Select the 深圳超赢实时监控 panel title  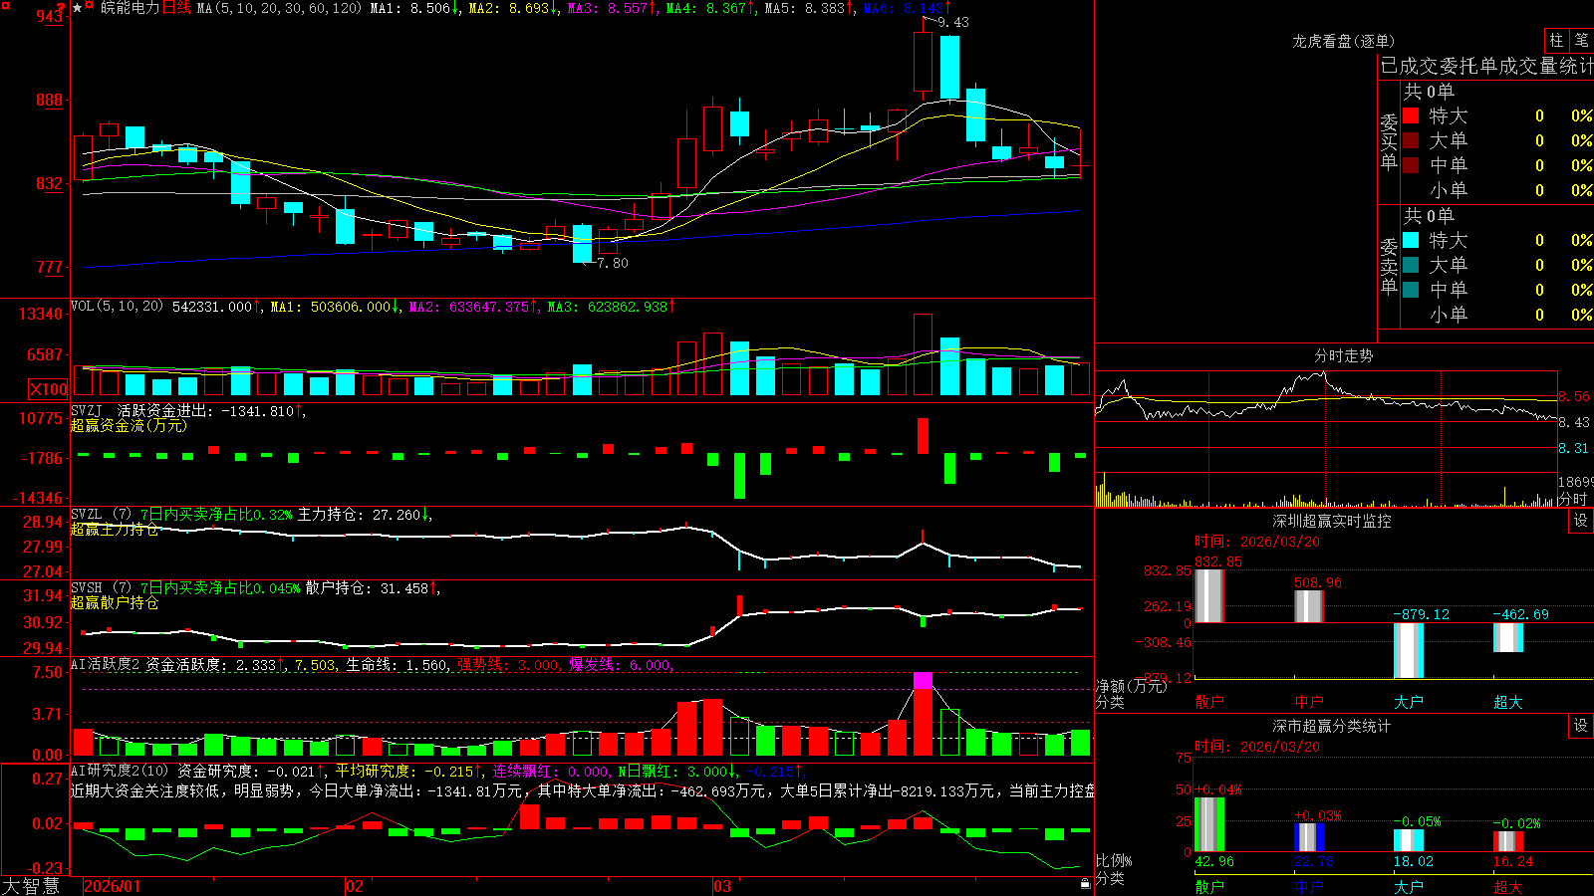[1331, 521]
